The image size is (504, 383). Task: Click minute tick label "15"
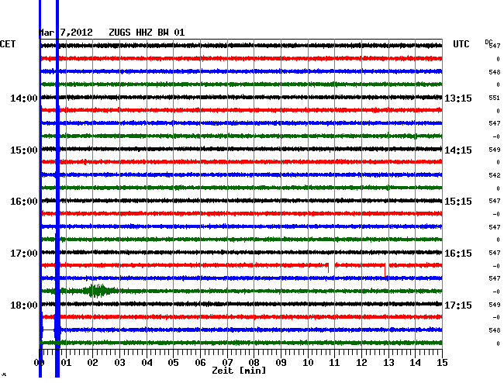point(442,362)
